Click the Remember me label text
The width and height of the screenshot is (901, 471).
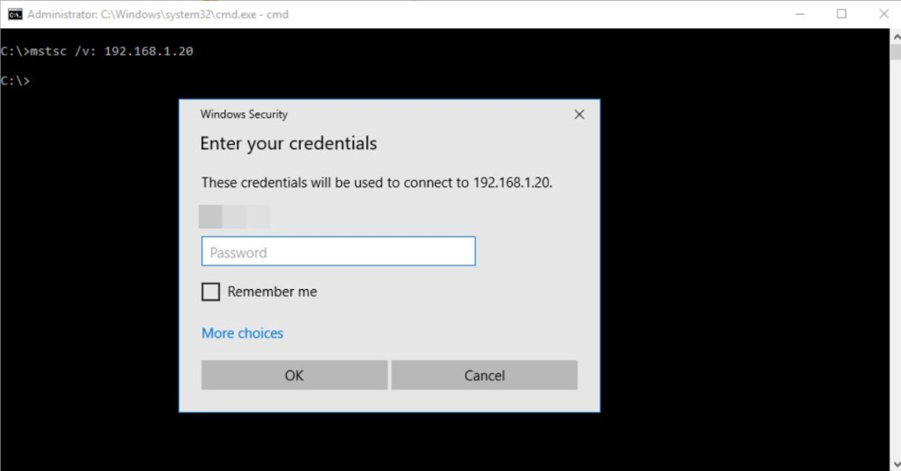[x=272, y=292]
